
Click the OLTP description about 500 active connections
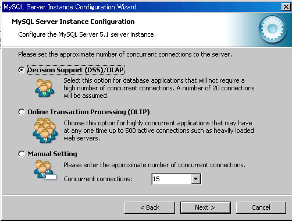pyautogui.click(x=159, y=131)
